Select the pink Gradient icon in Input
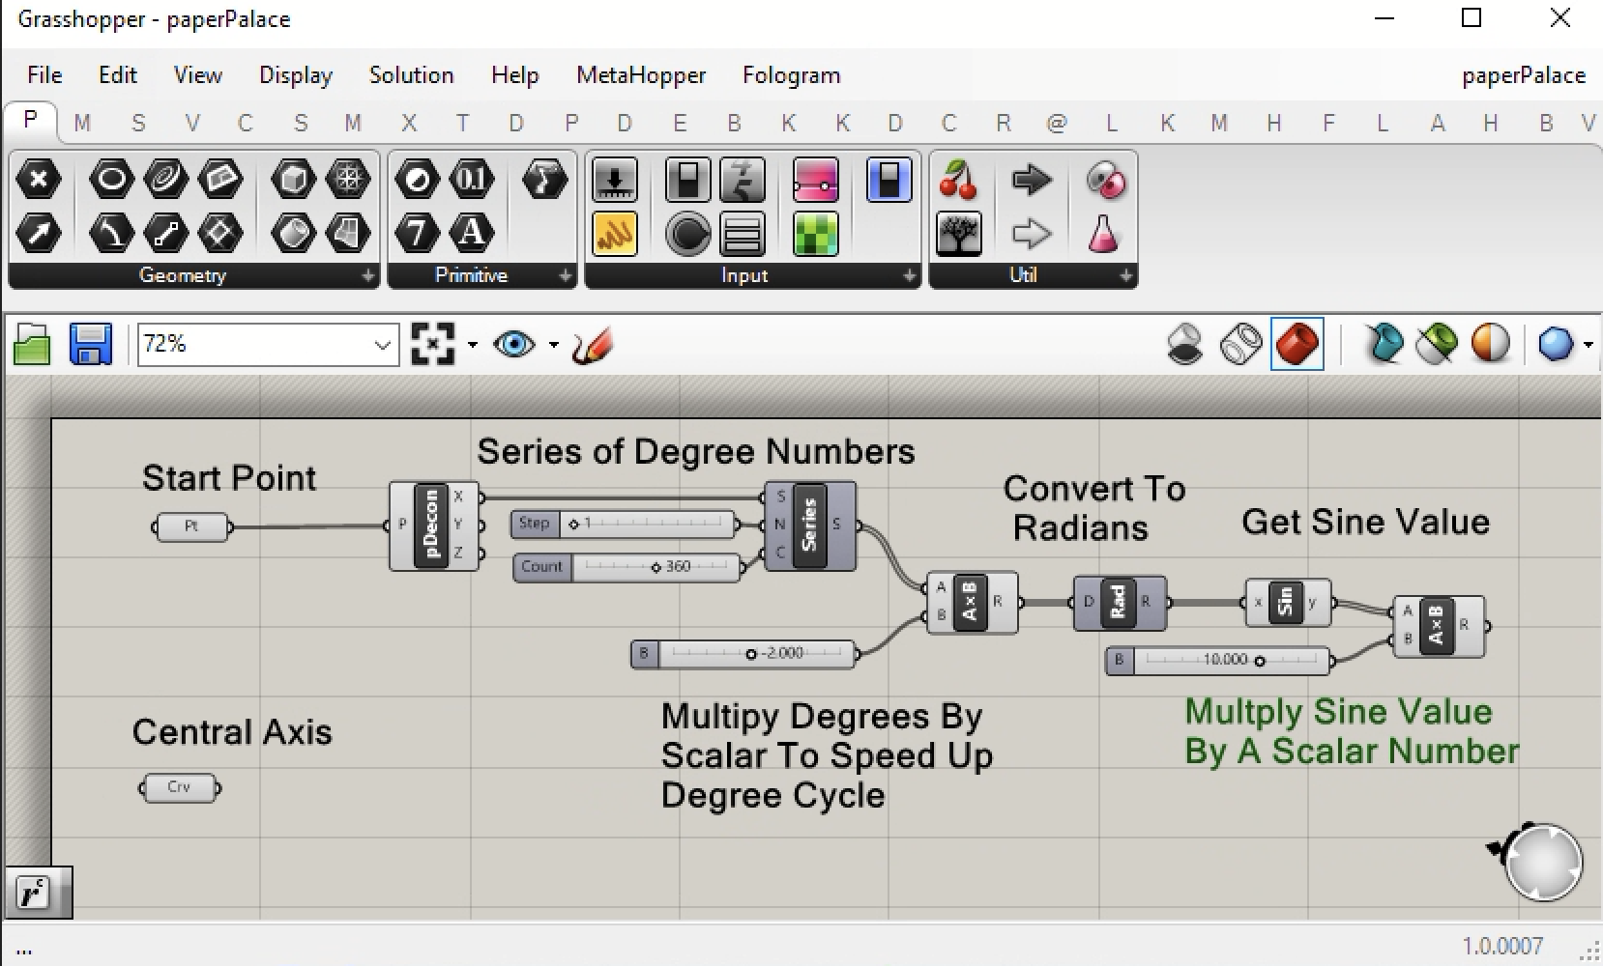Viewport: 1603px width, 966px height. click(x=816, y=180)
